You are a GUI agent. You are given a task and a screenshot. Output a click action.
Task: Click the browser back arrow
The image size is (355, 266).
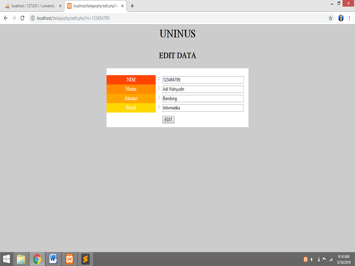click(6, 18)
